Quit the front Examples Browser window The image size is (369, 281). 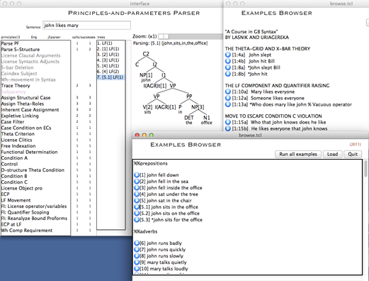(353, 154)
